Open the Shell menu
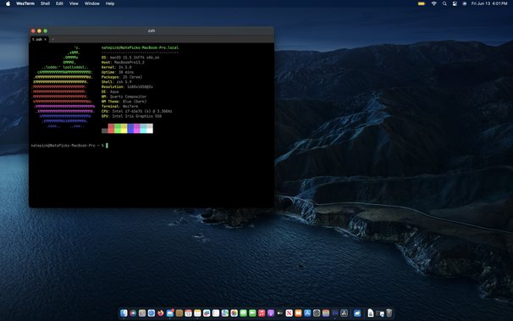Screen dimensions: 513x321 (x=45, y=3)
